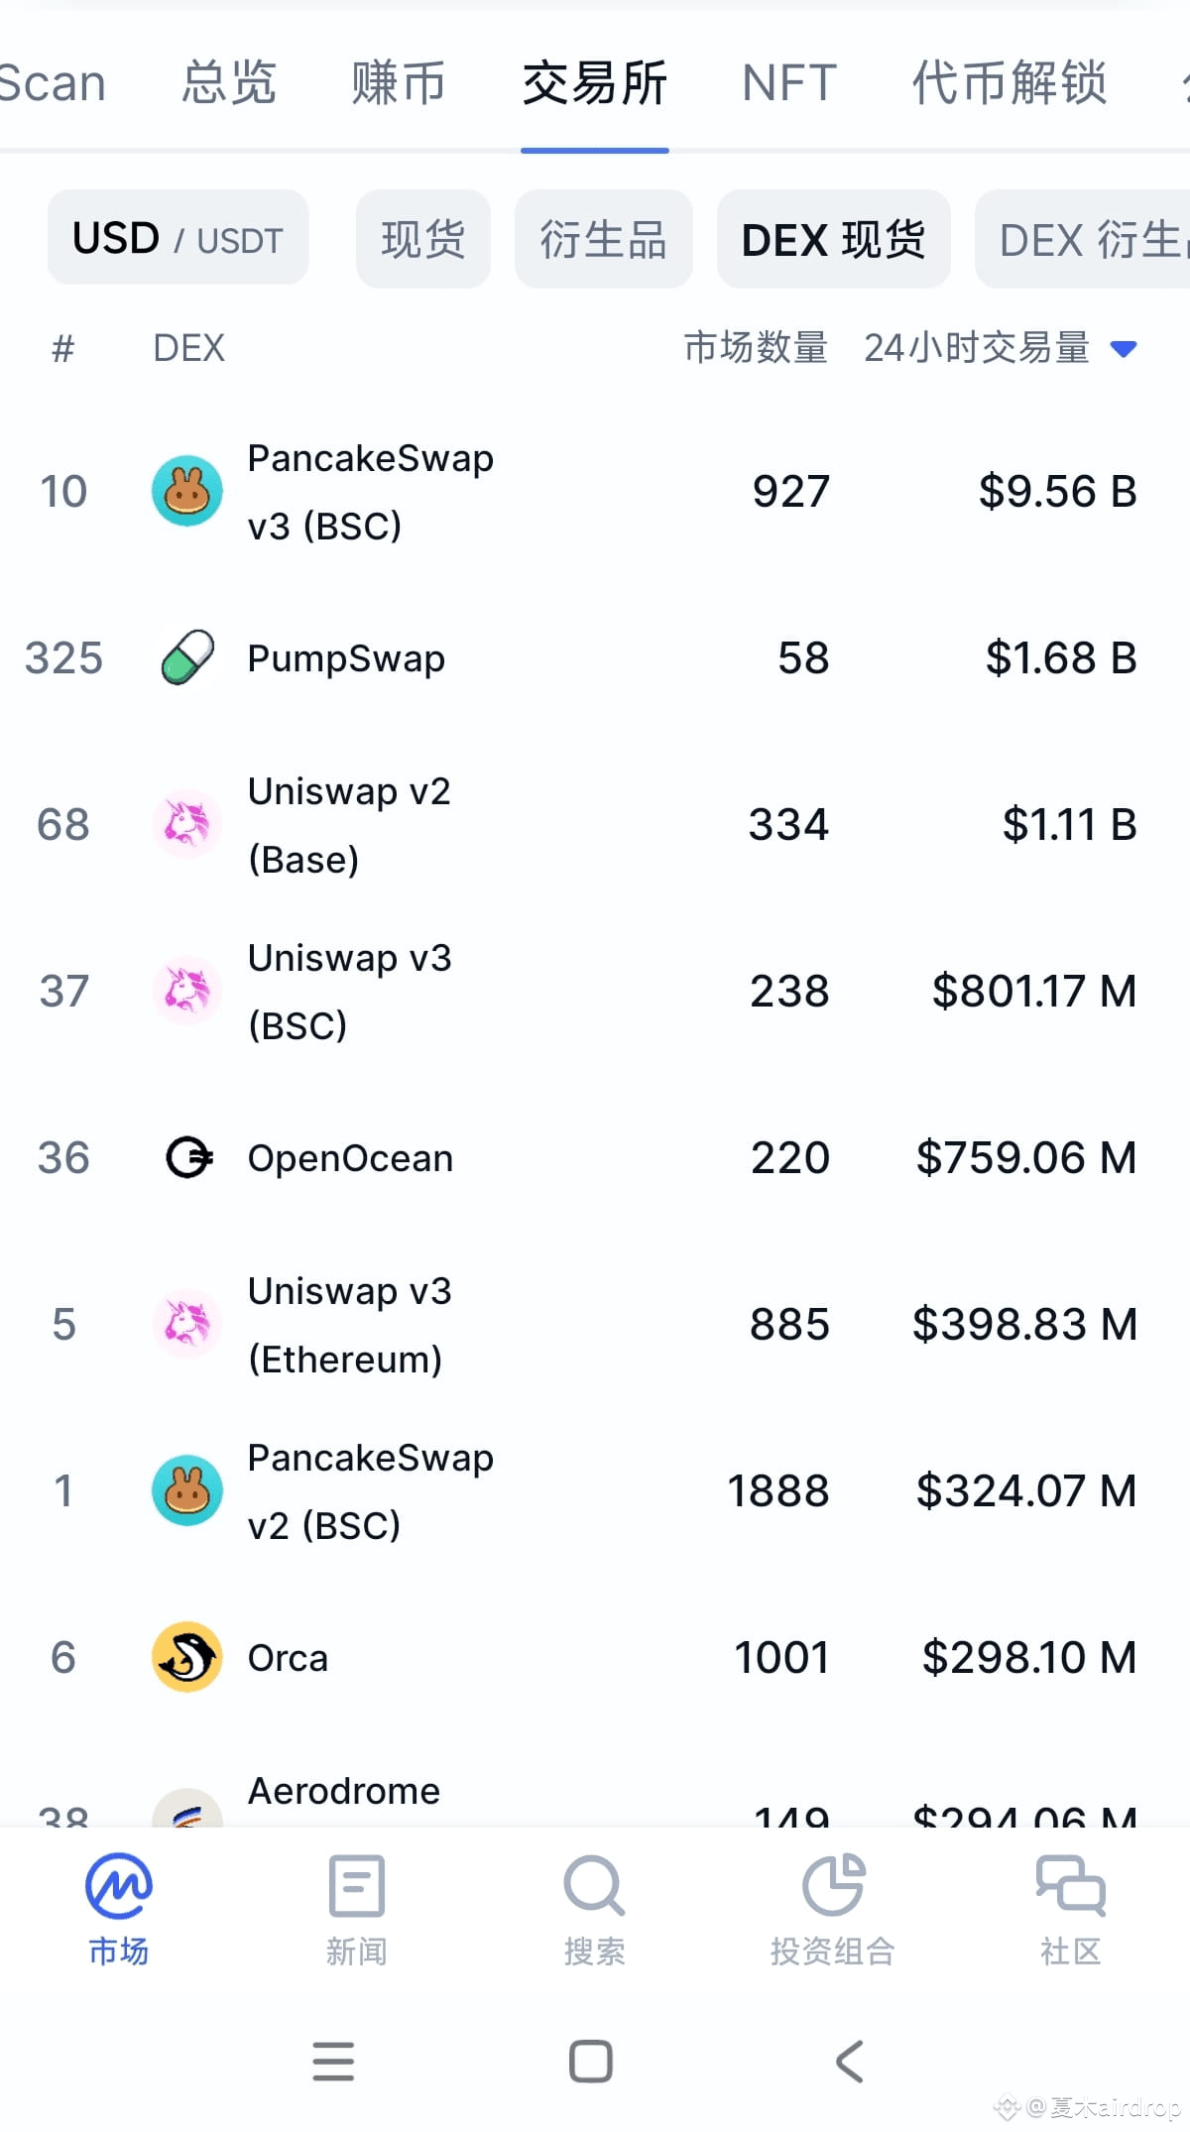Select the 衍生品 filter chip

tap(603, 239)
